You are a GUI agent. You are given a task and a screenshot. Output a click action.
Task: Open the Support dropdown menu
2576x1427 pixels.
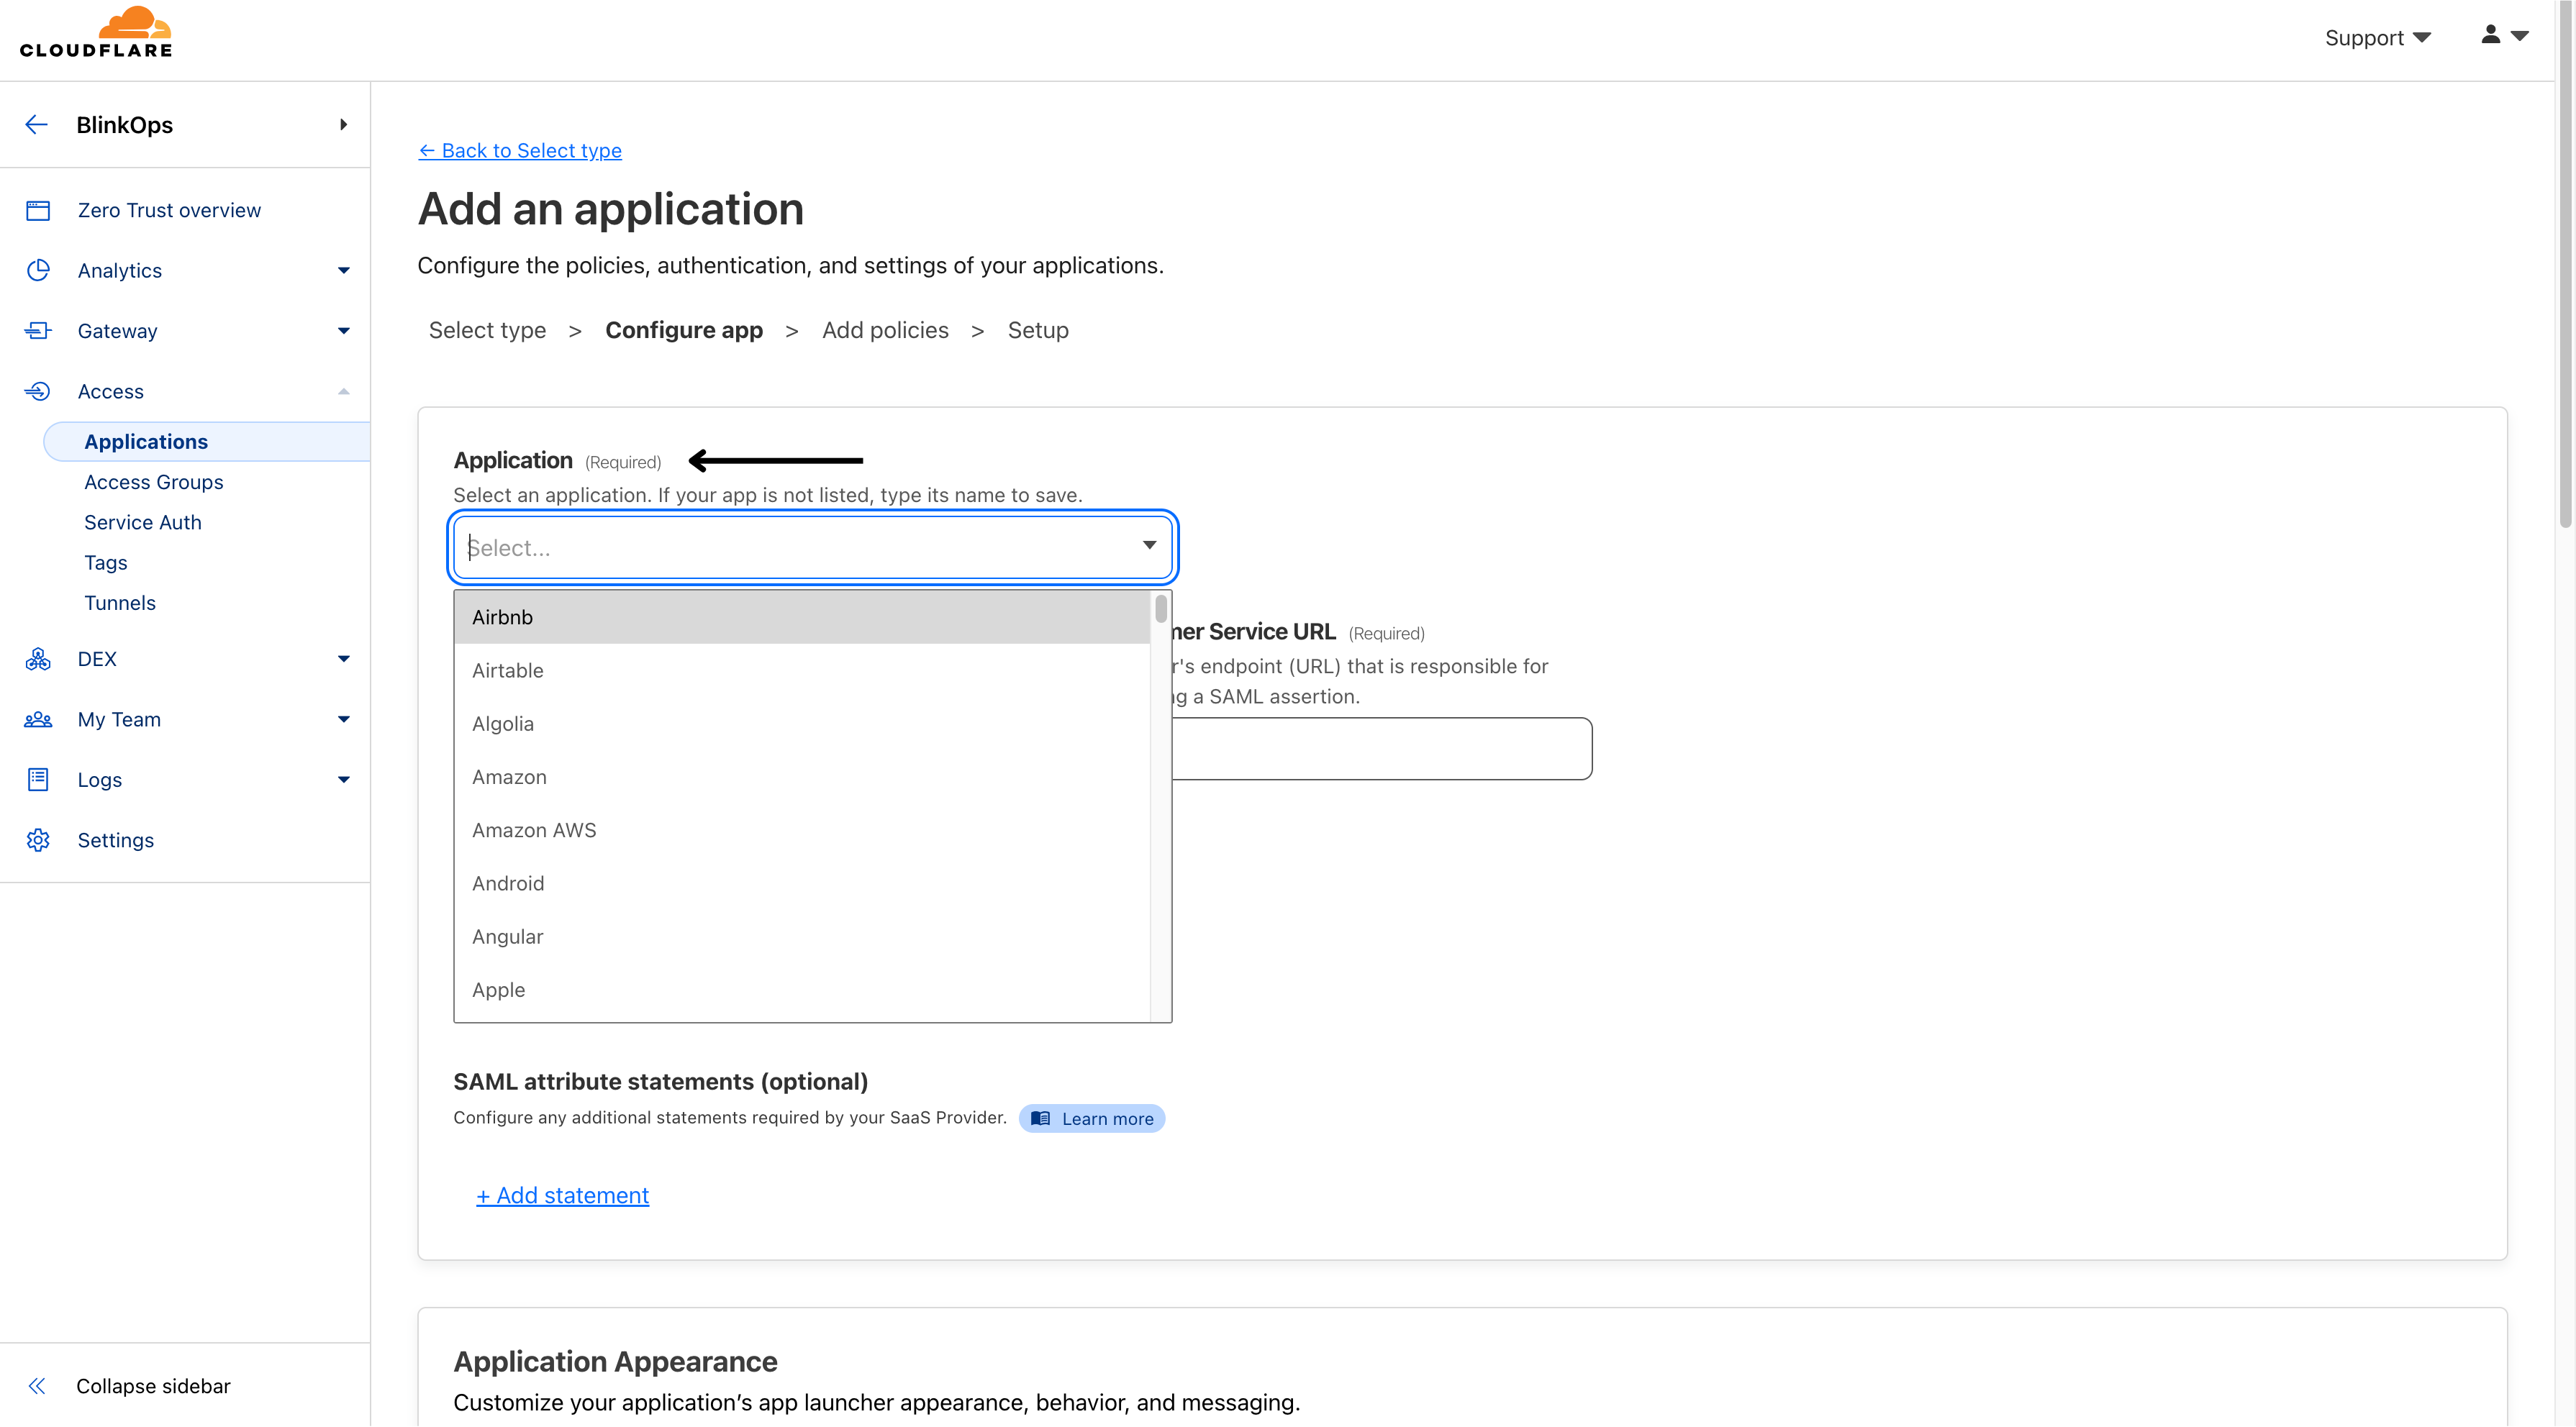point(2377,38)
